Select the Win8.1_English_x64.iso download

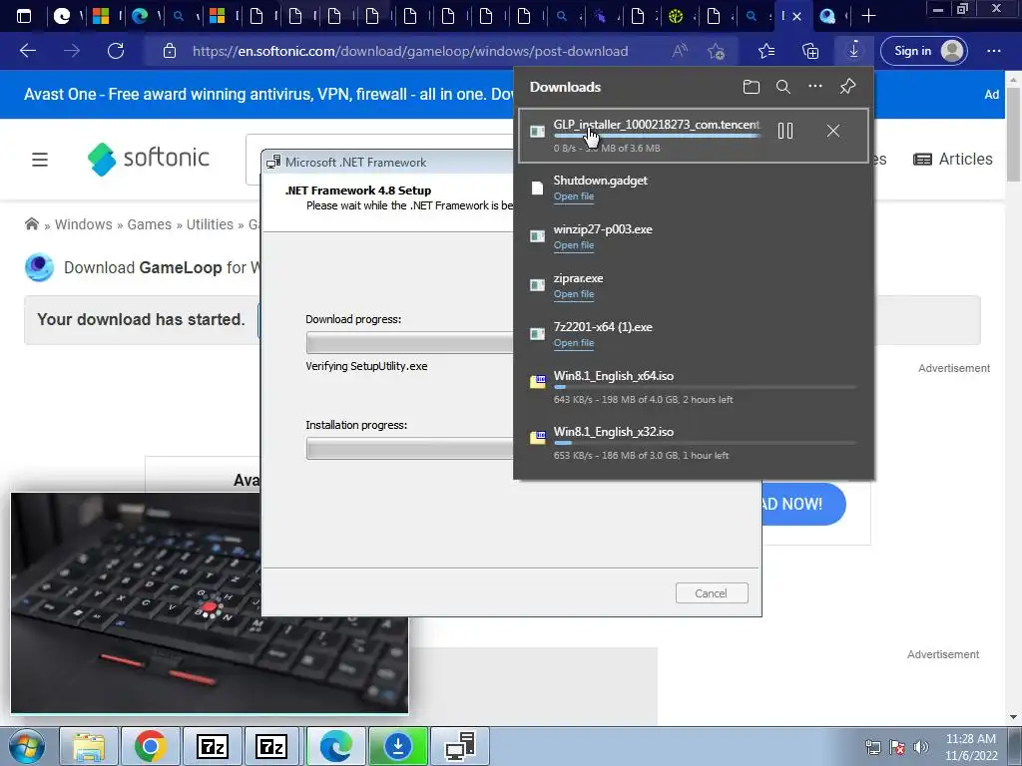pyautogui.click(x=694, y=387)
